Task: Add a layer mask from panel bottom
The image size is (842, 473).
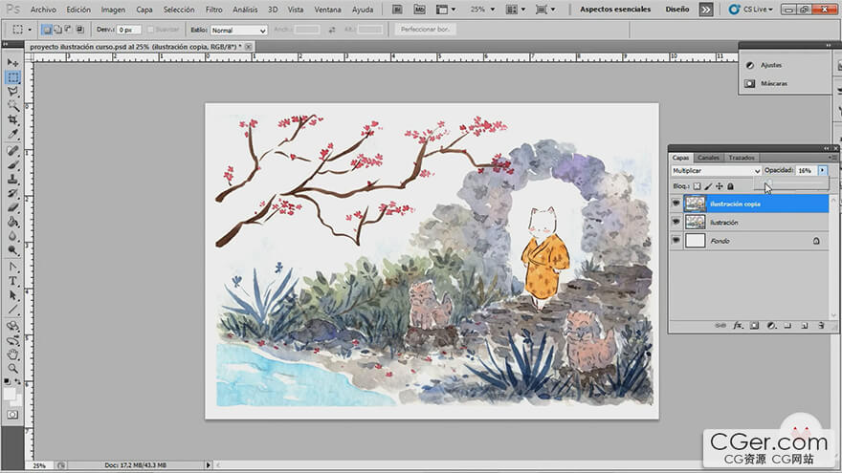Action: coord(754,326)
